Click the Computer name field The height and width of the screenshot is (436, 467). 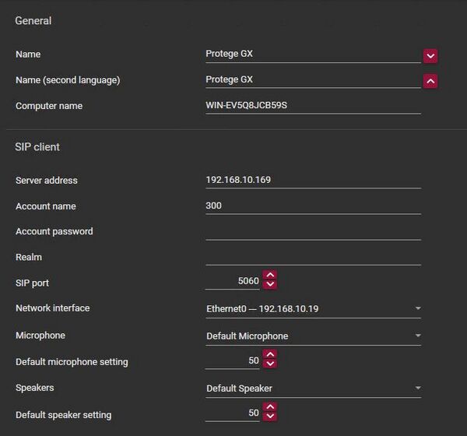[311, 106]
